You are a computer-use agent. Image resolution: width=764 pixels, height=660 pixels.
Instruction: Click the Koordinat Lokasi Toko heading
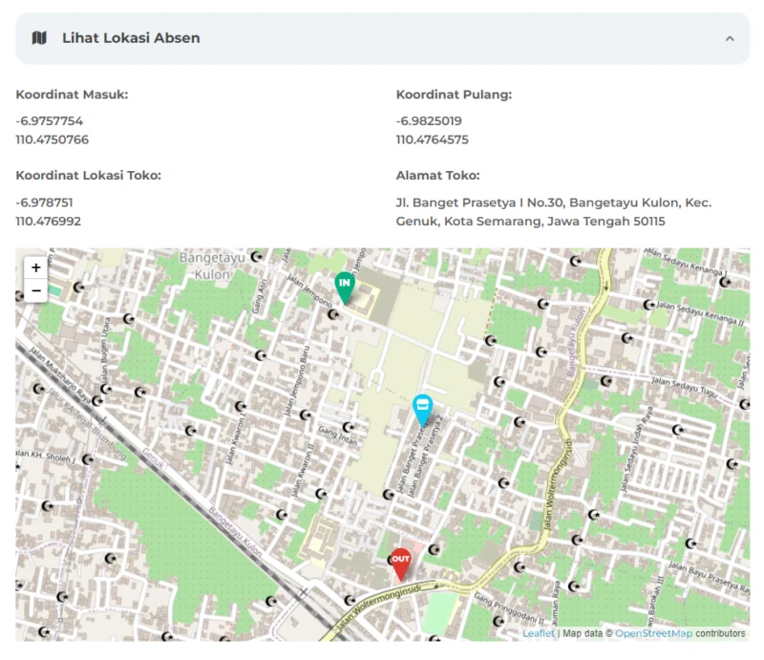tap(89, 175)
